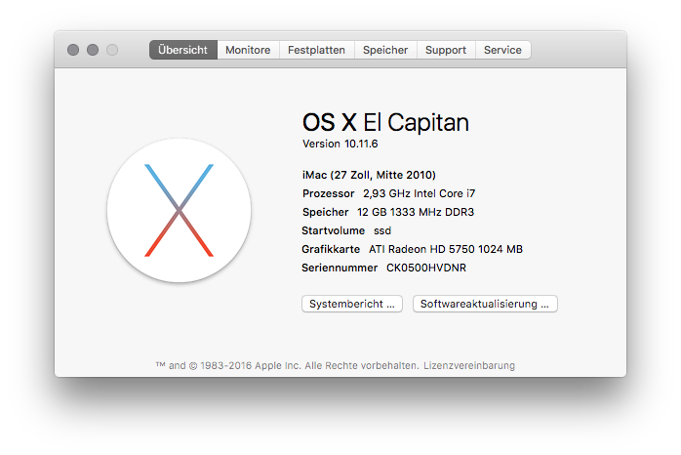Click the Grafikkarte ATI Radeon entry
681x455 pixels.
point(412,249)
